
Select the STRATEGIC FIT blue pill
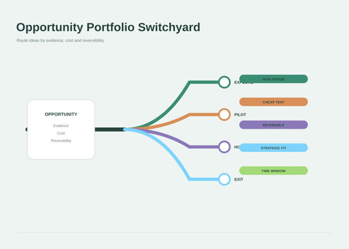[274, 148]
